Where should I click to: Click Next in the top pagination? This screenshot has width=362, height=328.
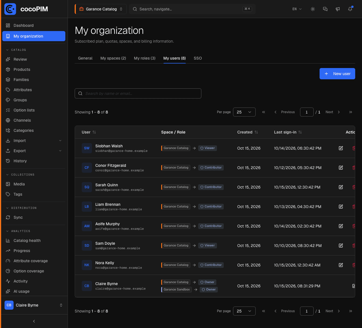333,112
